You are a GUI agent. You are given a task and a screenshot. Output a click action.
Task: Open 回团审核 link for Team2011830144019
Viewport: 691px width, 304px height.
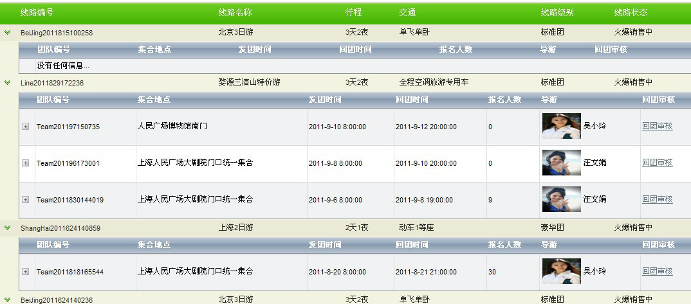(x=657, y=199)
